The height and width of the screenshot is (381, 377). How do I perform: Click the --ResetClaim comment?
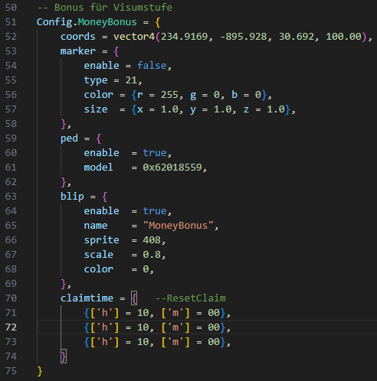(191, 298)
